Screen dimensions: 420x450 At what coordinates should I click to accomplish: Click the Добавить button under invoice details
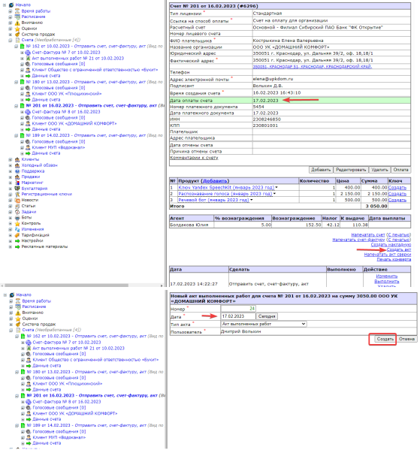(321, 170)
